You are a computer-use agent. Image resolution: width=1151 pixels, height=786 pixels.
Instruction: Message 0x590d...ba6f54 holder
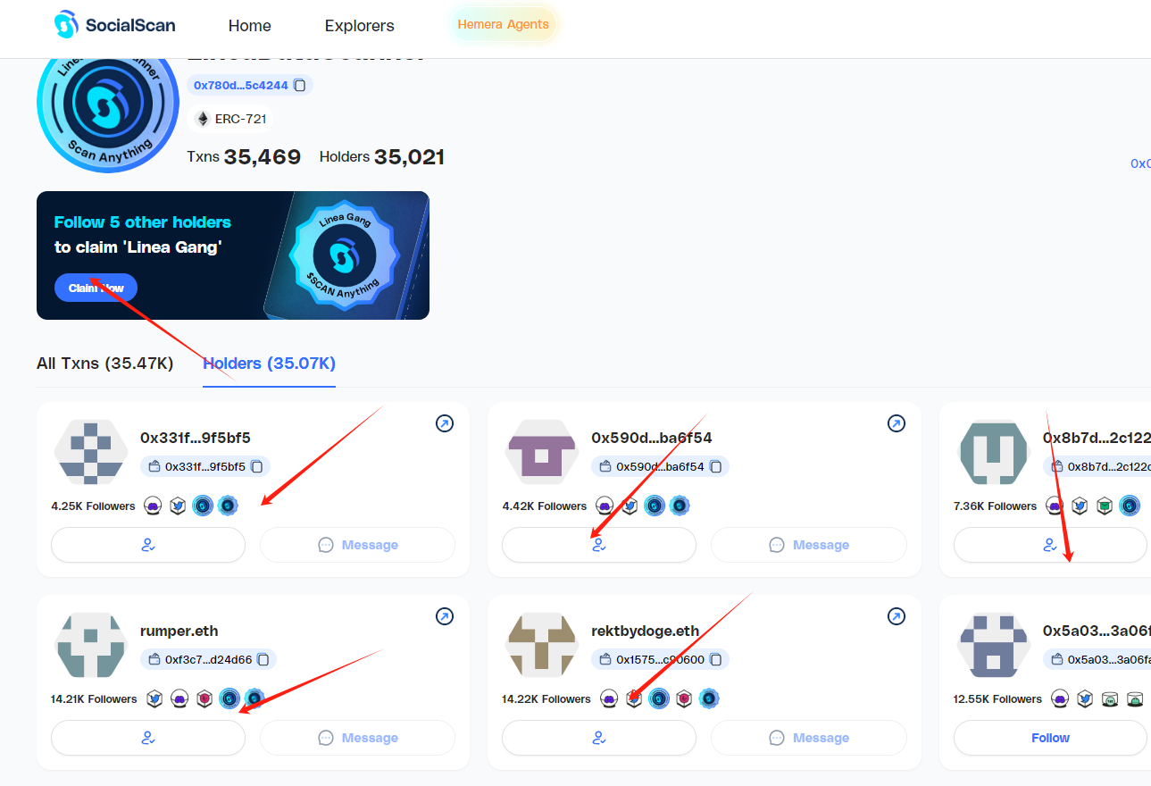809,545
